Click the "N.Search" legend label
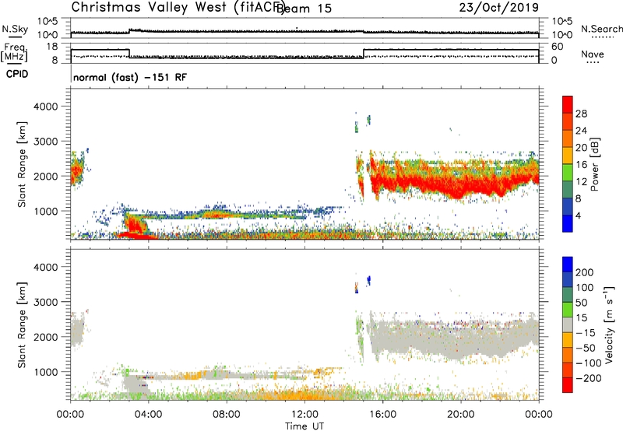The width and height of the screenshot is (623, 431). click(x=601, y=29)
